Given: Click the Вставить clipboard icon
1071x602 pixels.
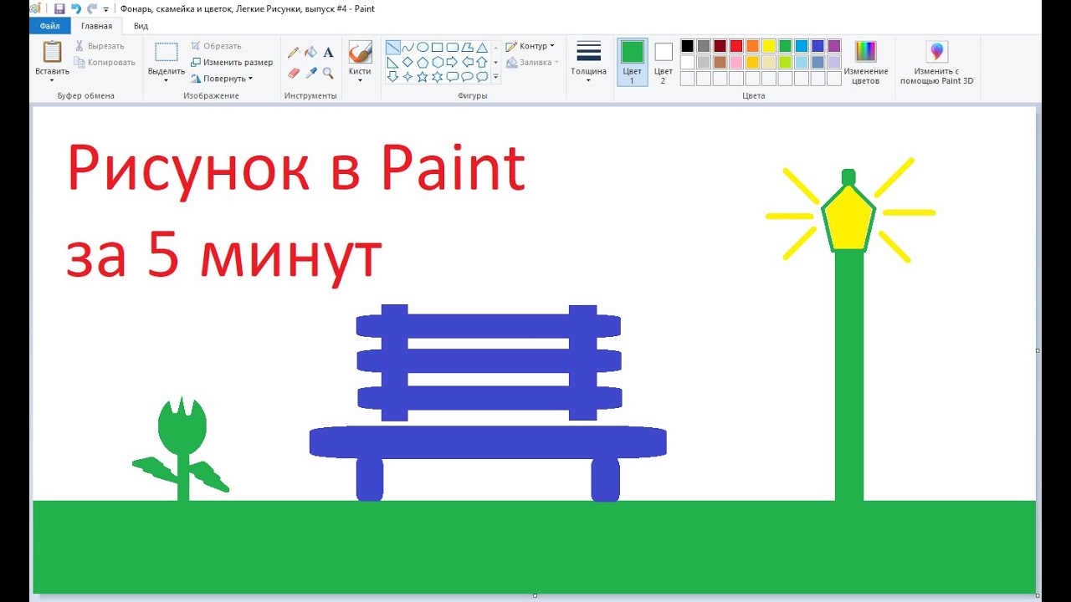Looking at the screenshot, I should pos(52,52).
